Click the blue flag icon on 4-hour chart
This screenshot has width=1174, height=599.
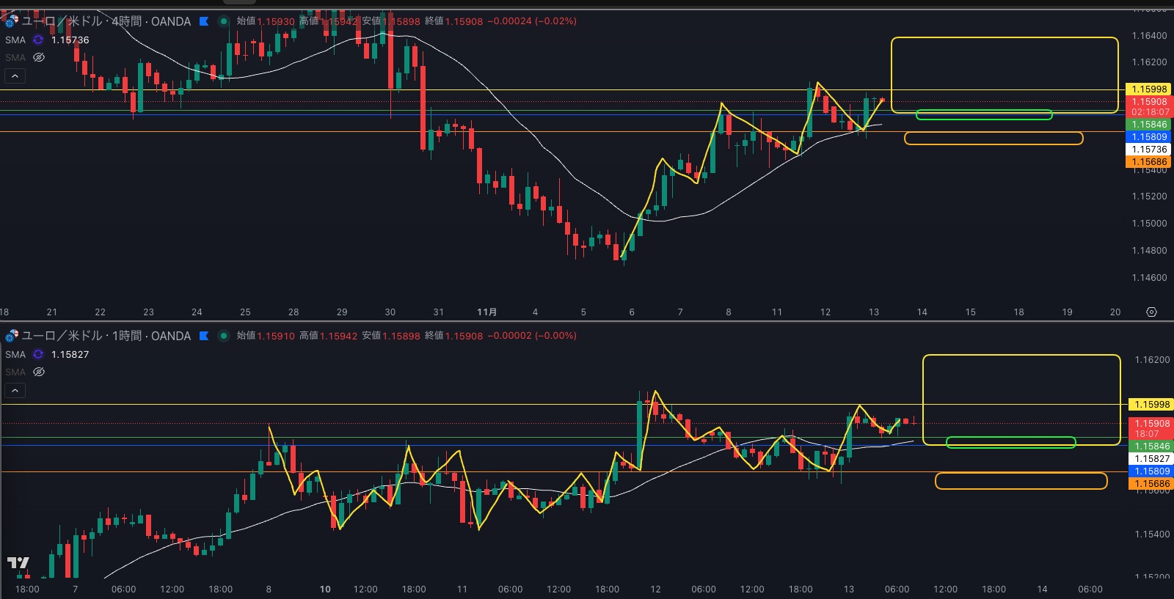click(204, 21)
